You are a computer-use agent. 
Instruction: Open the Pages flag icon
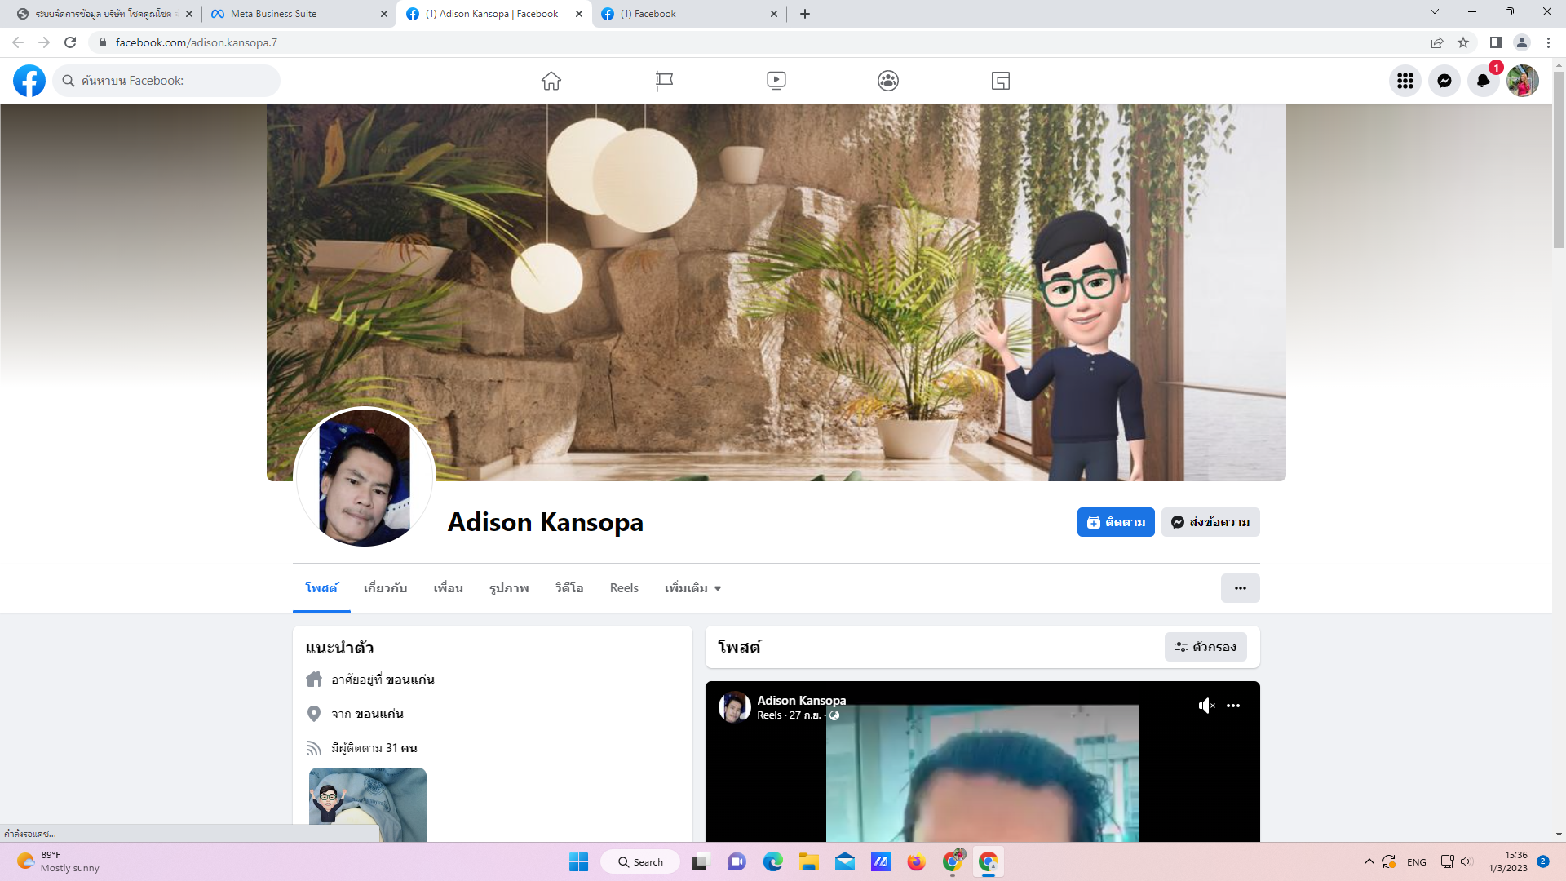click(x=664, y=81)
